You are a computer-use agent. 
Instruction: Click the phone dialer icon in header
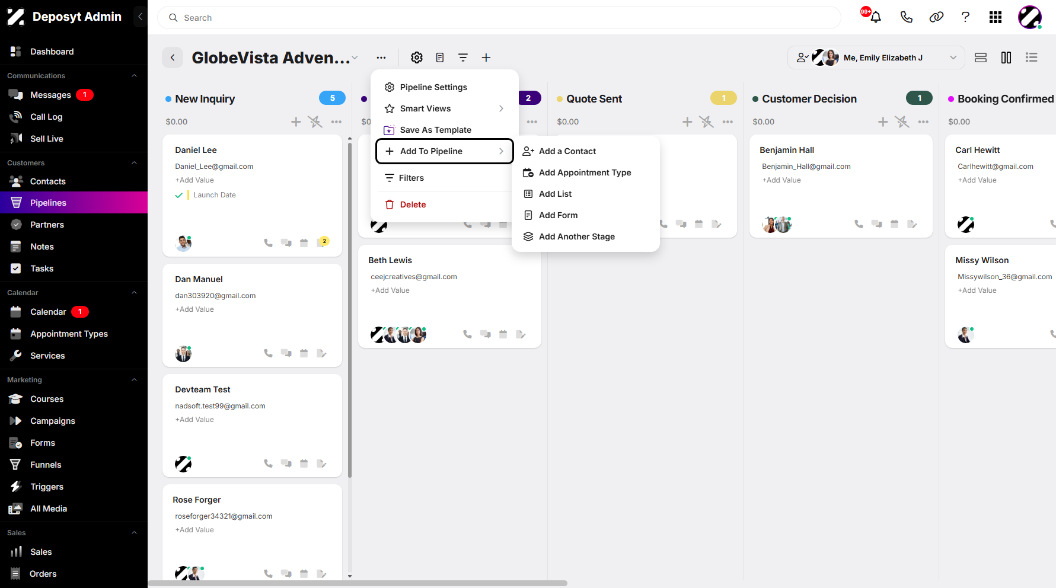(906, 17)
